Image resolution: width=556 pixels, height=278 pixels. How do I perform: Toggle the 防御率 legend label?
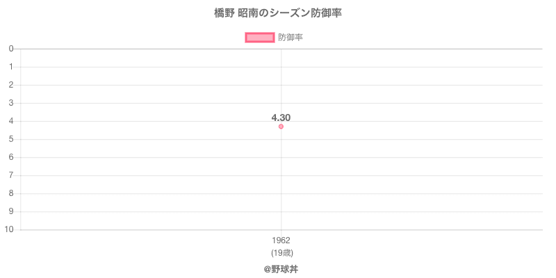(291, 38)
